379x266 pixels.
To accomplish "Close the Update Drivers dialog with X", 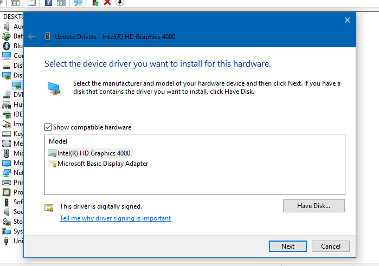I will click(348, 20).
